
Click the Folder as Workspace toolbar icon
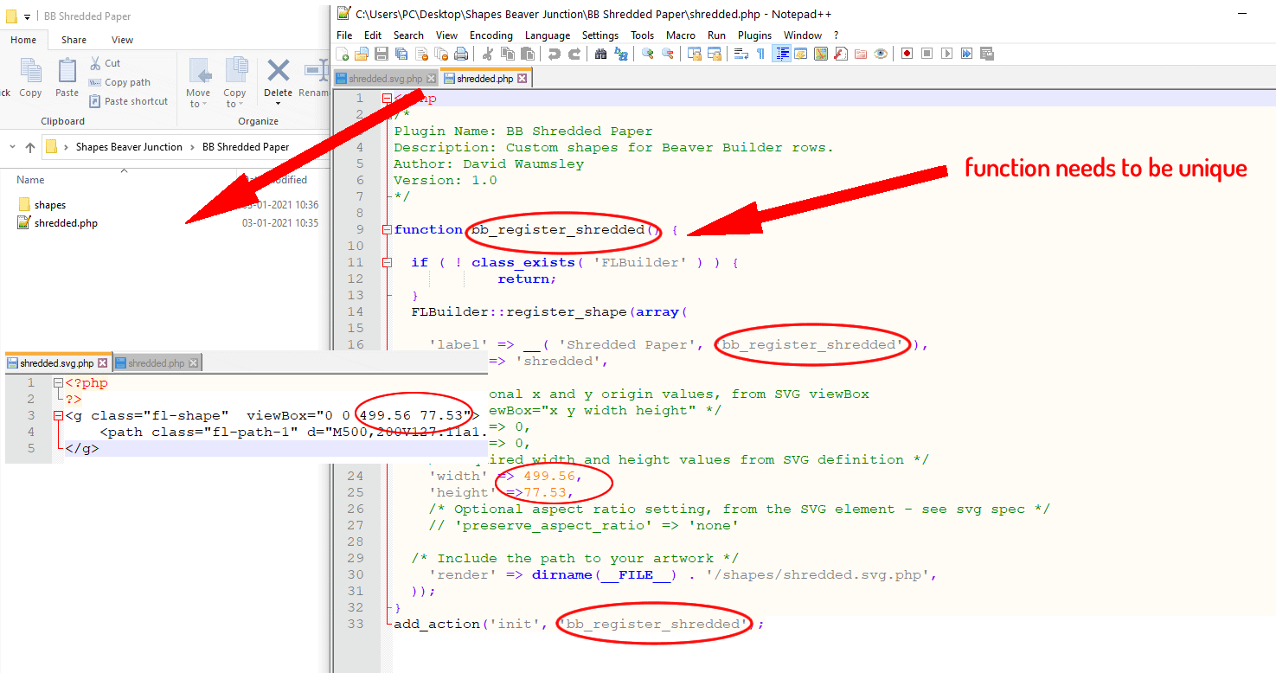pos(861,54)
